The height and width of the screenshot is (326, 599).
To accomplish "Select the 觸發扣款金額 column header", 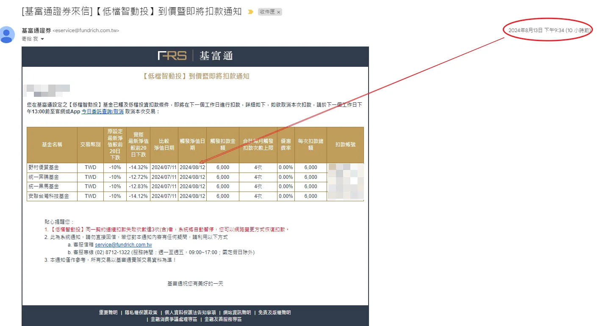I will click(222, 145).
